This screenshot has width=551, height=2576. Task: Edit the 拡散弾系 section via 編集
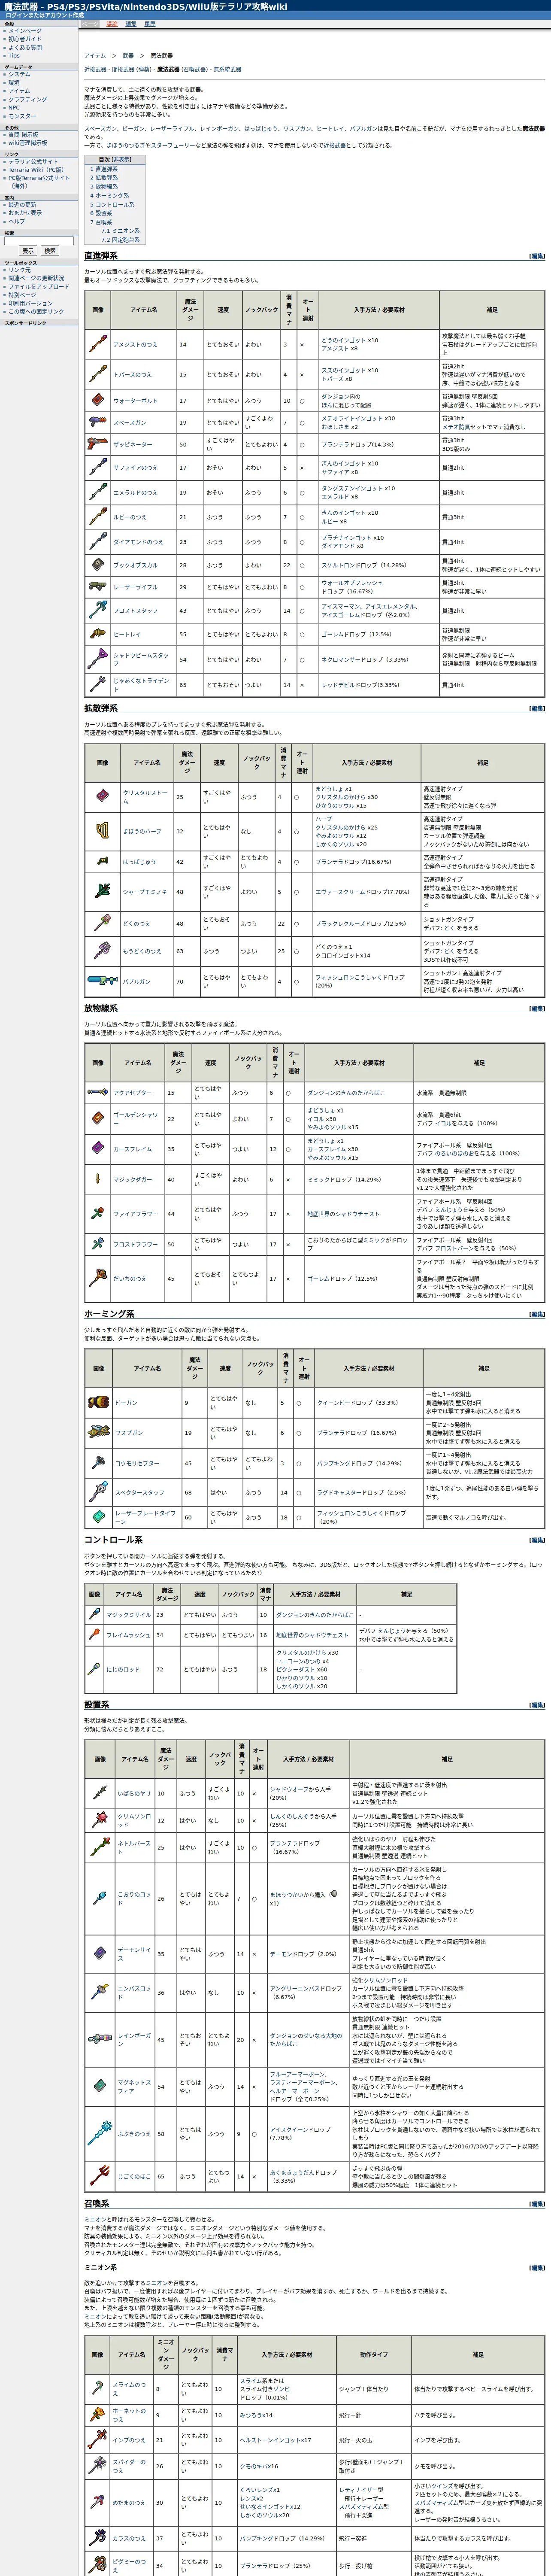pyautogui.click(x=537, y=708)
